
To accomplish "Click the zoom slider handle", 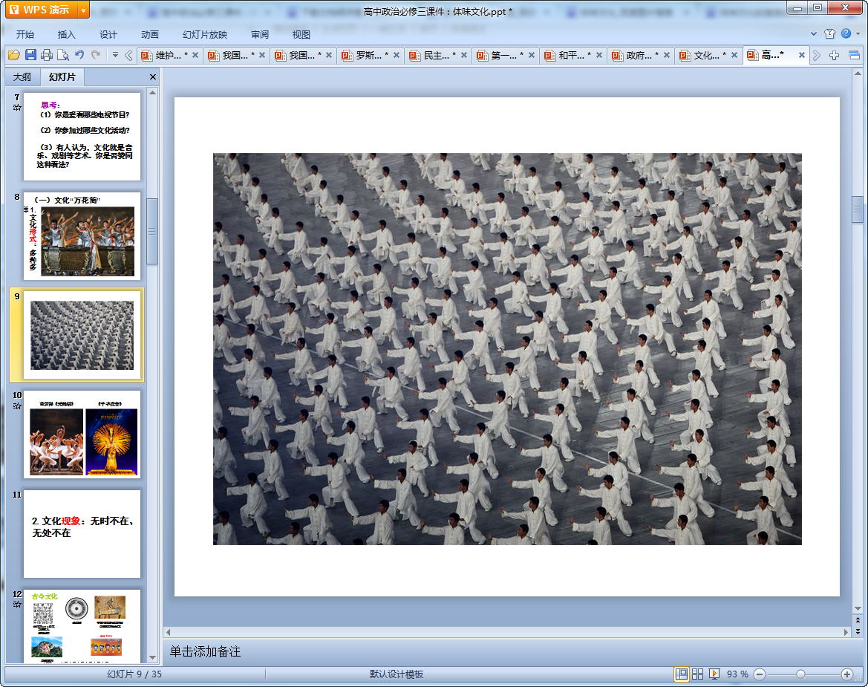I will (800, 674).
